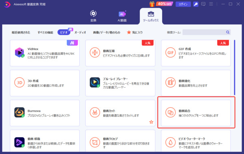Click ブルーレイ プレーヤー title text
244x154 pixels.
115,79
